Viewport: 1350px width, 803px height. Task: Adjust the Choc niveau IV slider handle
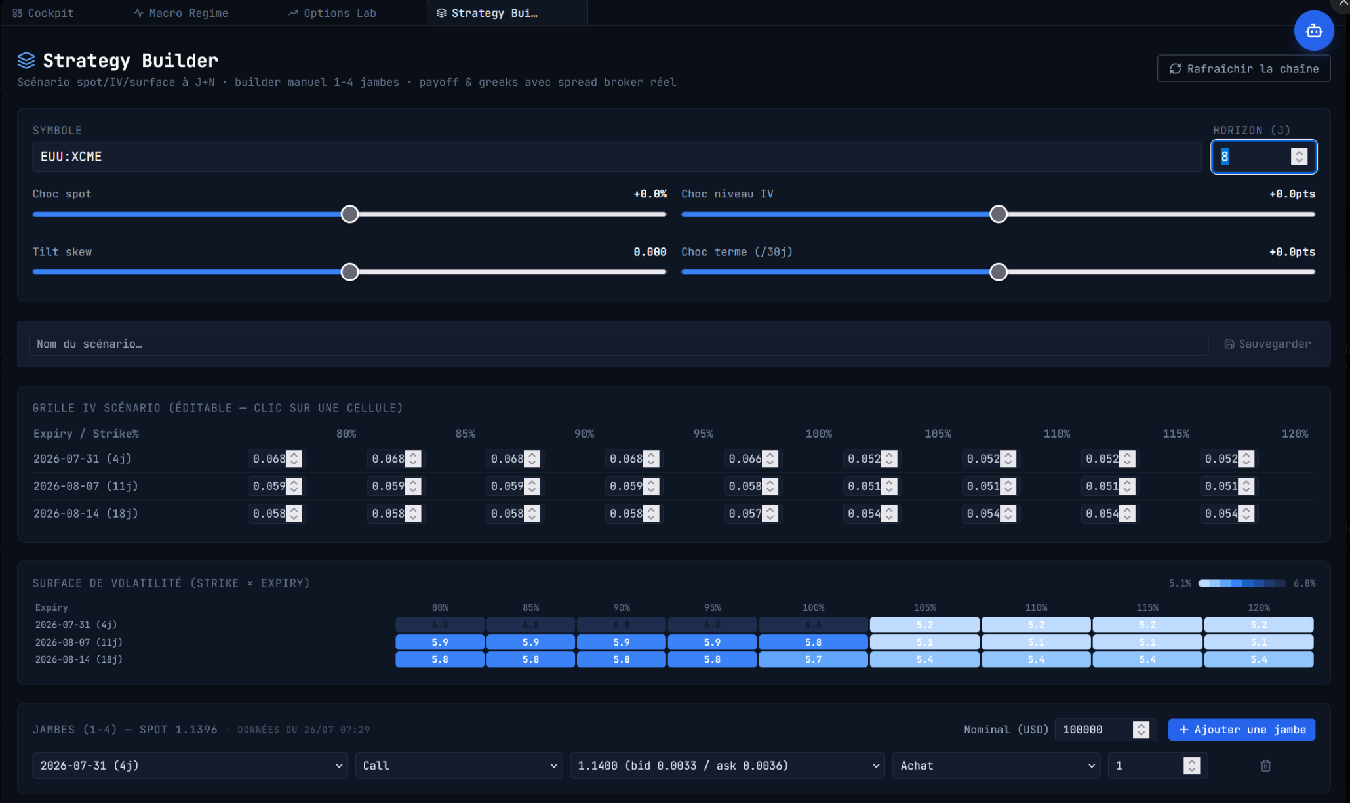pos(998,214)
